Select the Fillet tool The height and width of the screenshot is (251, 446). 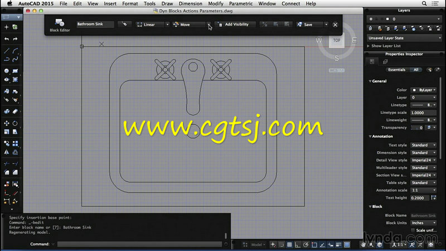[x=7, y=172]
